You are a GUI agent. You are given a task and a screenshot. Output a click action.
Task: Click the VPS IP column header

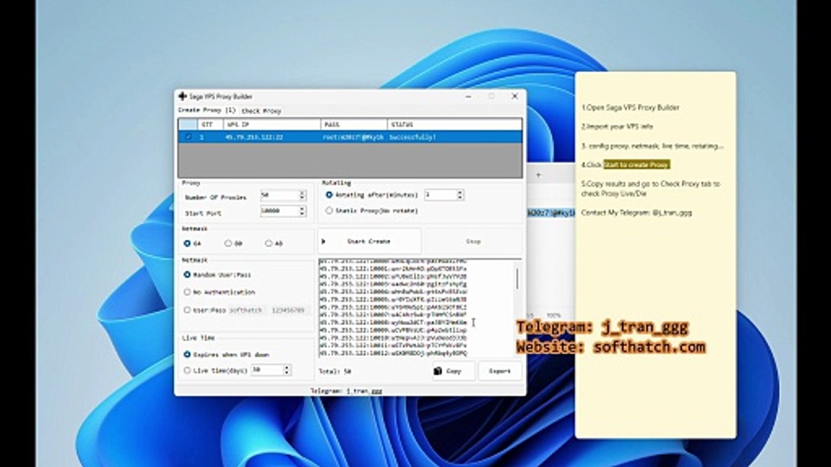[271, 124]
